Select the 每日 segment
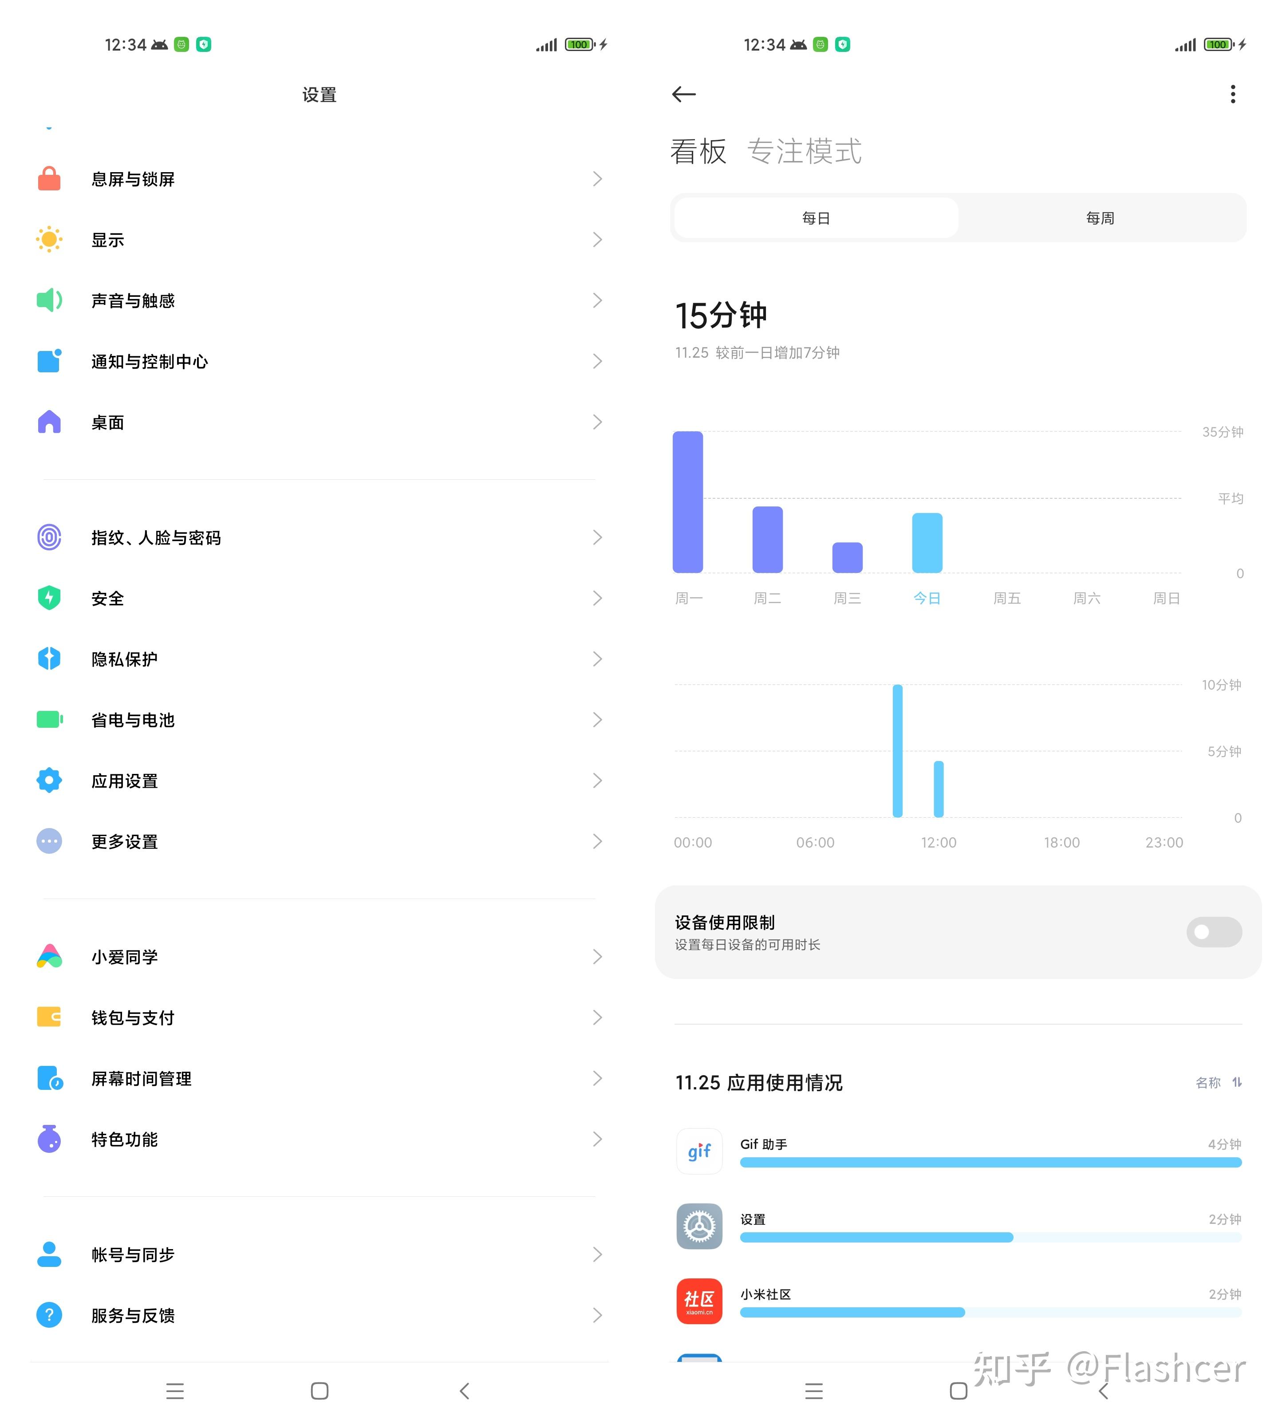1278x1420 pixels. click(x=815, y=218)
